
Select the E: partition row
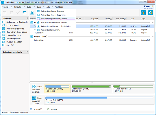coord(92,29)
